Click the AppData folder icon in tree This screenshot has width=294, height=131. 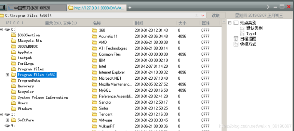coord(13,52)
